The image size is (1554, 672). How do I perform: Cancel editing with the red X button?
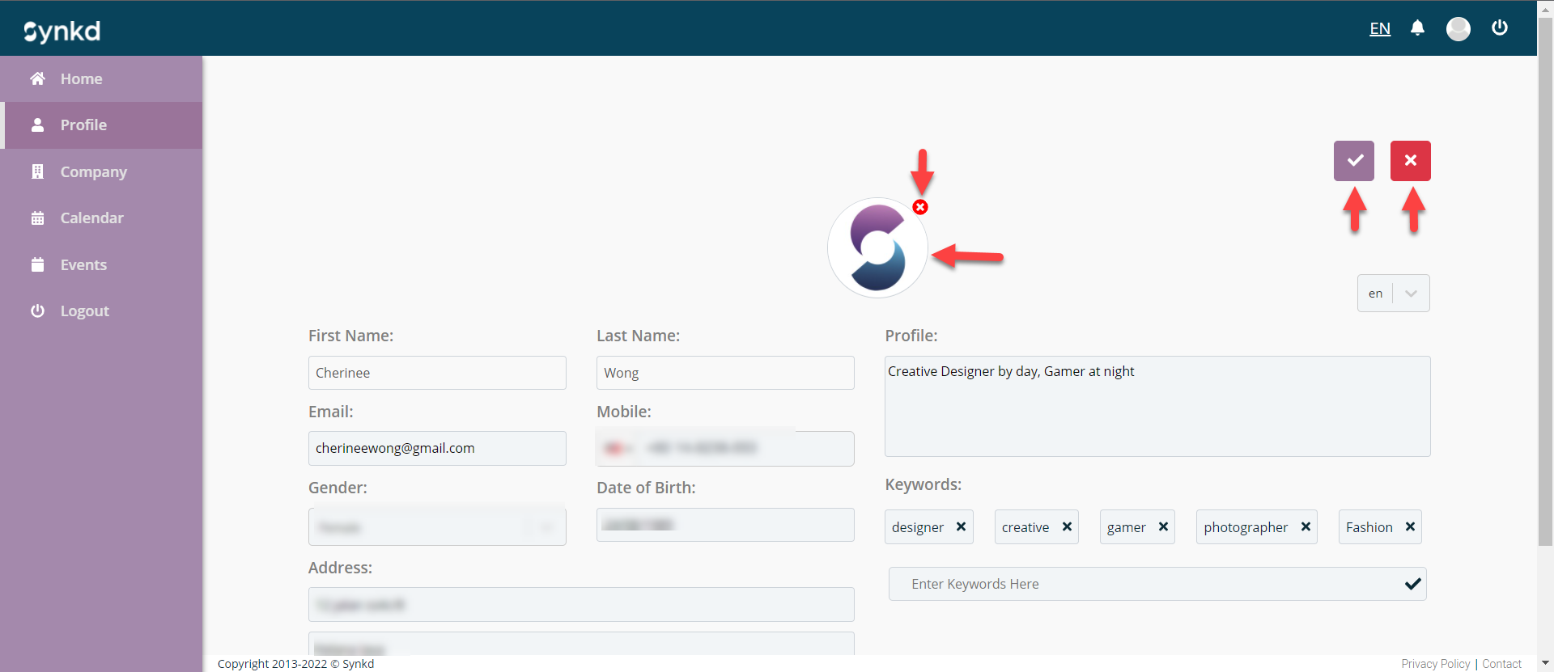coord(1410,161)
